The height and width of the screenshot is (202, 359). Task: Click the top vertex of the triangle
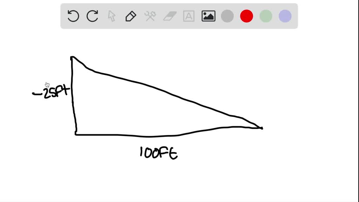click(x=72, y=57)
